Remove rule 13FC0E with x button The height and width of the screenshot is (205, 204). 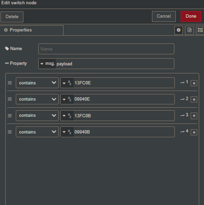[x=194, y=83]
